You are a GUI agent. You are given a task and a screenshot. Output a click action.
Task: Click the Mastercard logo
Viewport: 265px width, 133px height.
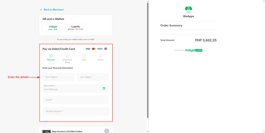tap(94, 49)
